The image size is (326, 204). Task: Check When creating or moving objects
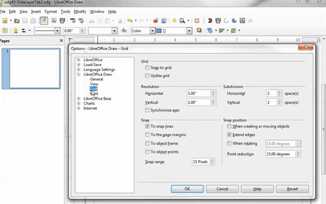coord(229,126)
